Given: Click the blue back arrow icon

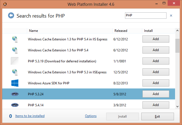Looking at the screenshot, I should (11, 15).
